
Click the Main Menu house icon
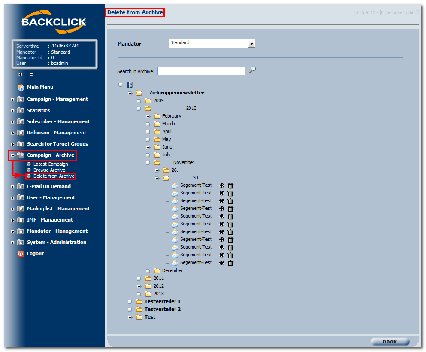coord(21,87)
